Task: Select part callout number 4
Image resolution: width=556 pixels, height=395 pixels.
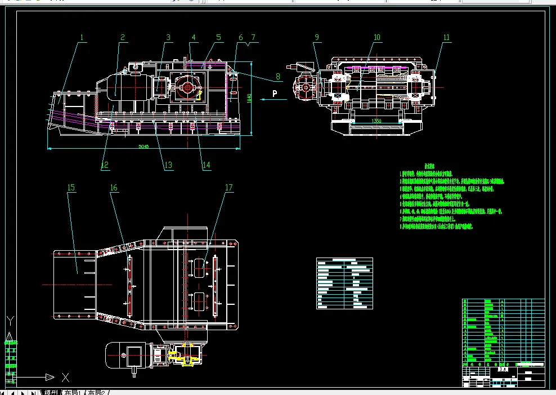Action: 194,37
